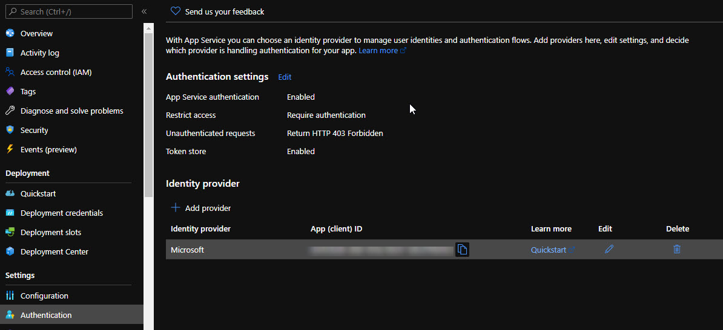Click the Diagnose and solve problems wrench icon

click(x=10, y=111)
